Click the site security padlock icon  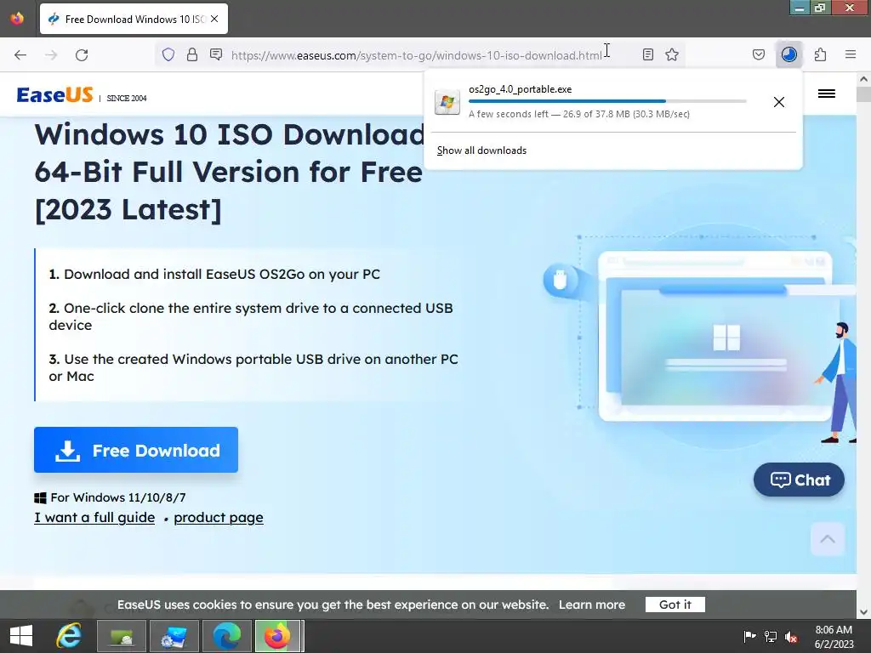(192, 54)
